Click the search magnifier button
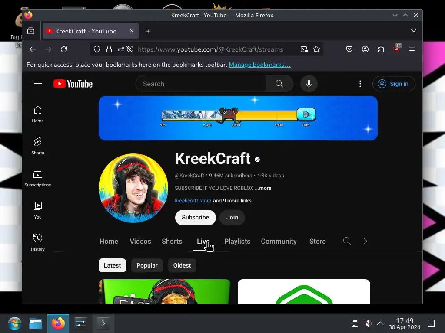Screen dimensions: 445x333 pos(279,84)
